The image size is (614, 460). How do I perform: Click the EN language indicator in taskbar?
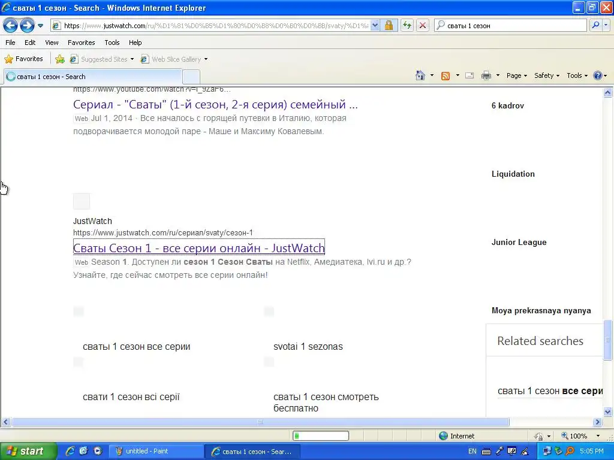(472, 452)
